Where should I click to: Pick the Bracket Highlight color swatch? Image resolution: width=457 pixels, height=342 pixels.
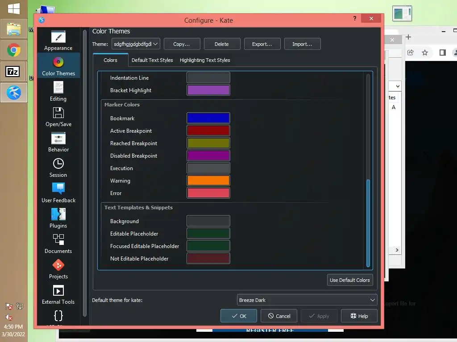click(x=208, y=90)
